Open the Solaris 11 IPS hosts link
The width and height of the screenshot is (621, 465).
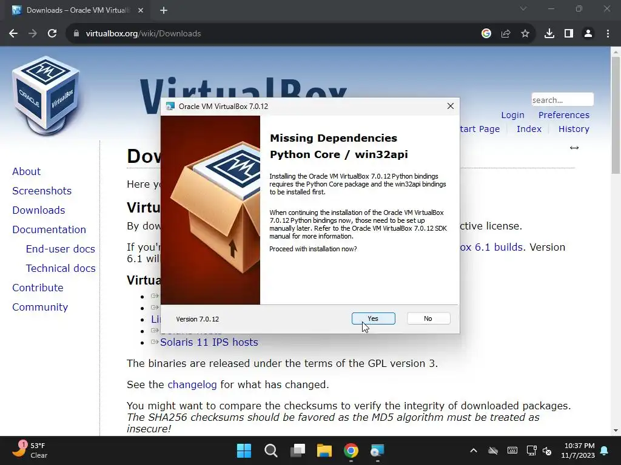209,343
